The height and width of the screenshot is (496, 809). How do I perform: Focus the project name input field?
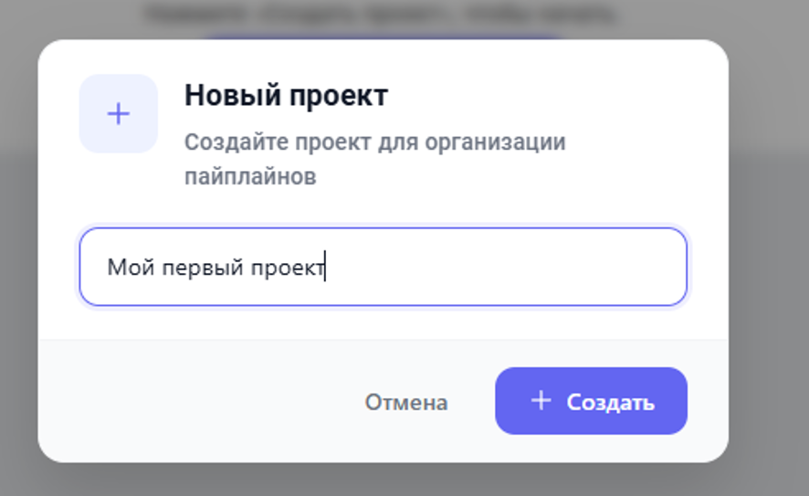pyautogui.click(x=502, y=267)
